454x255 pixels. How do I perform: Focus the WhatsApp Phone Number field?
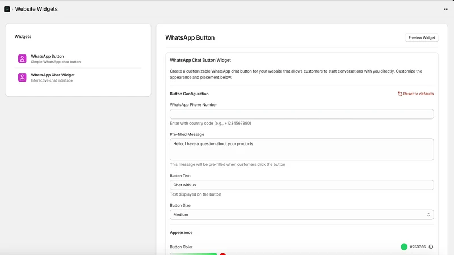click(302, 114)
